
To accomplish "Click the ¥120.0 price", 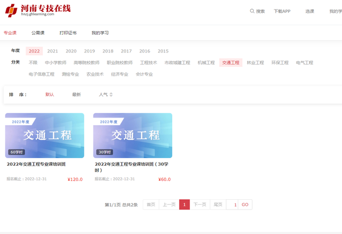I will [75, 180].
